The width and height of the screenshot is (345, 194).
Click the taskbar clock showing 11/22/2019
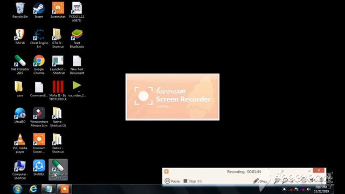[322, 189]
